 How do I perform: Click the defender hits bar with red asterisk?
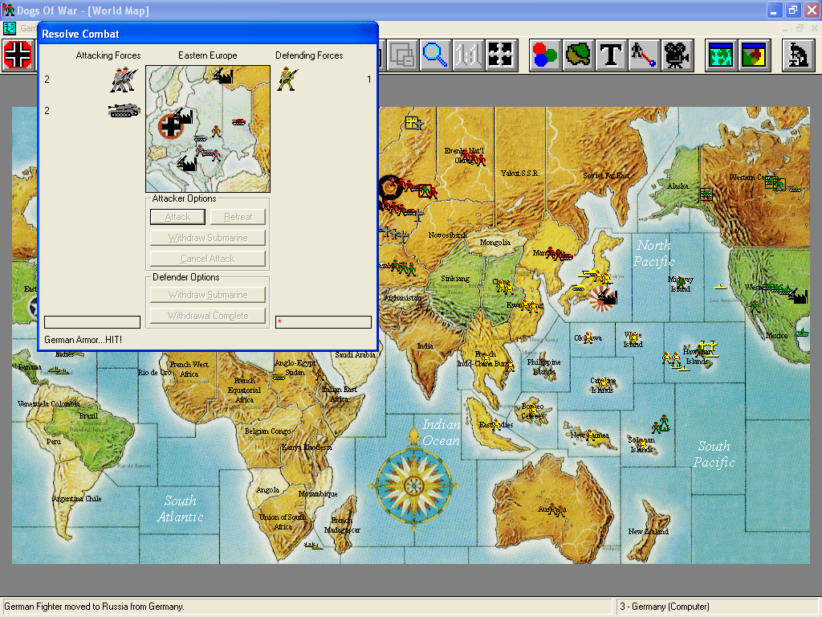click(x=324, y=321)
